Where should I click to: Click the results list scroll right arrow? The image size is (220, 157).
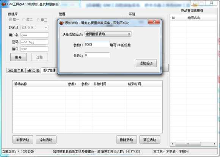214,144
